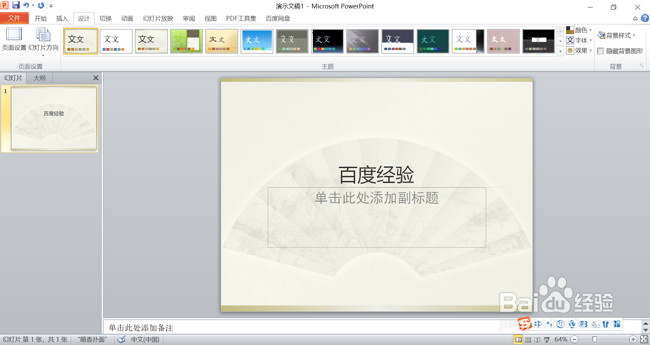650x345 pixels.
Task: Toggle the soft keyboard icon on the IME bar
Action: pos(583,324)
